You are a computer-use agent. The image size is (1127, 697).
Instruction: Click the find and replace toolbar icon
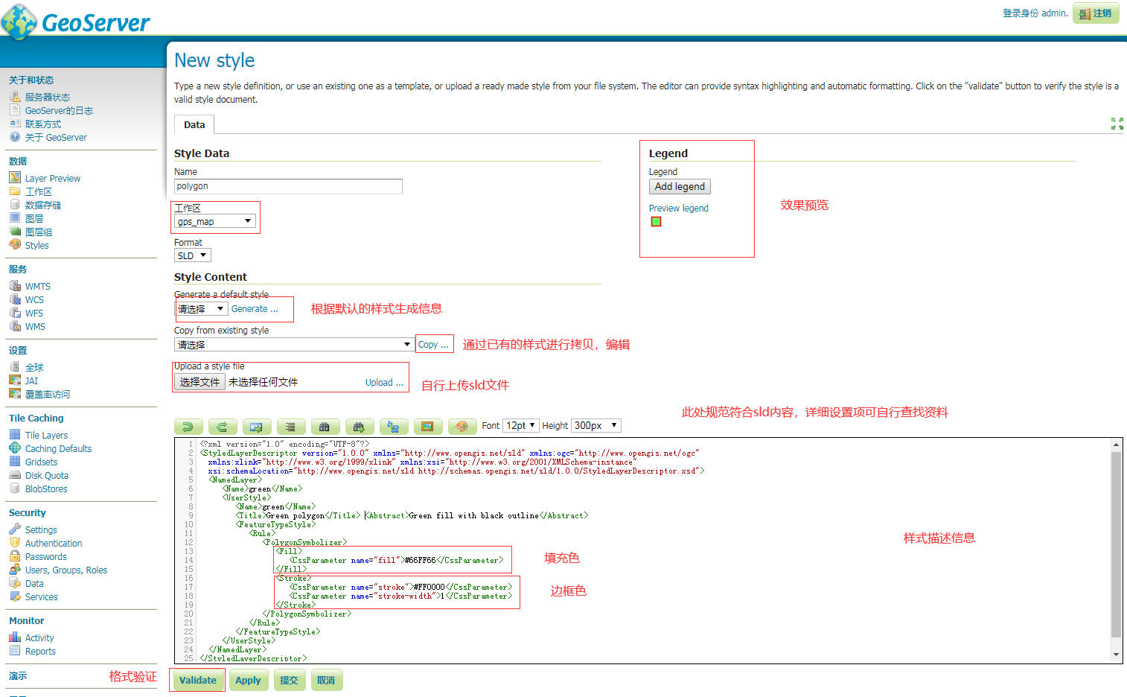[393, 427]
